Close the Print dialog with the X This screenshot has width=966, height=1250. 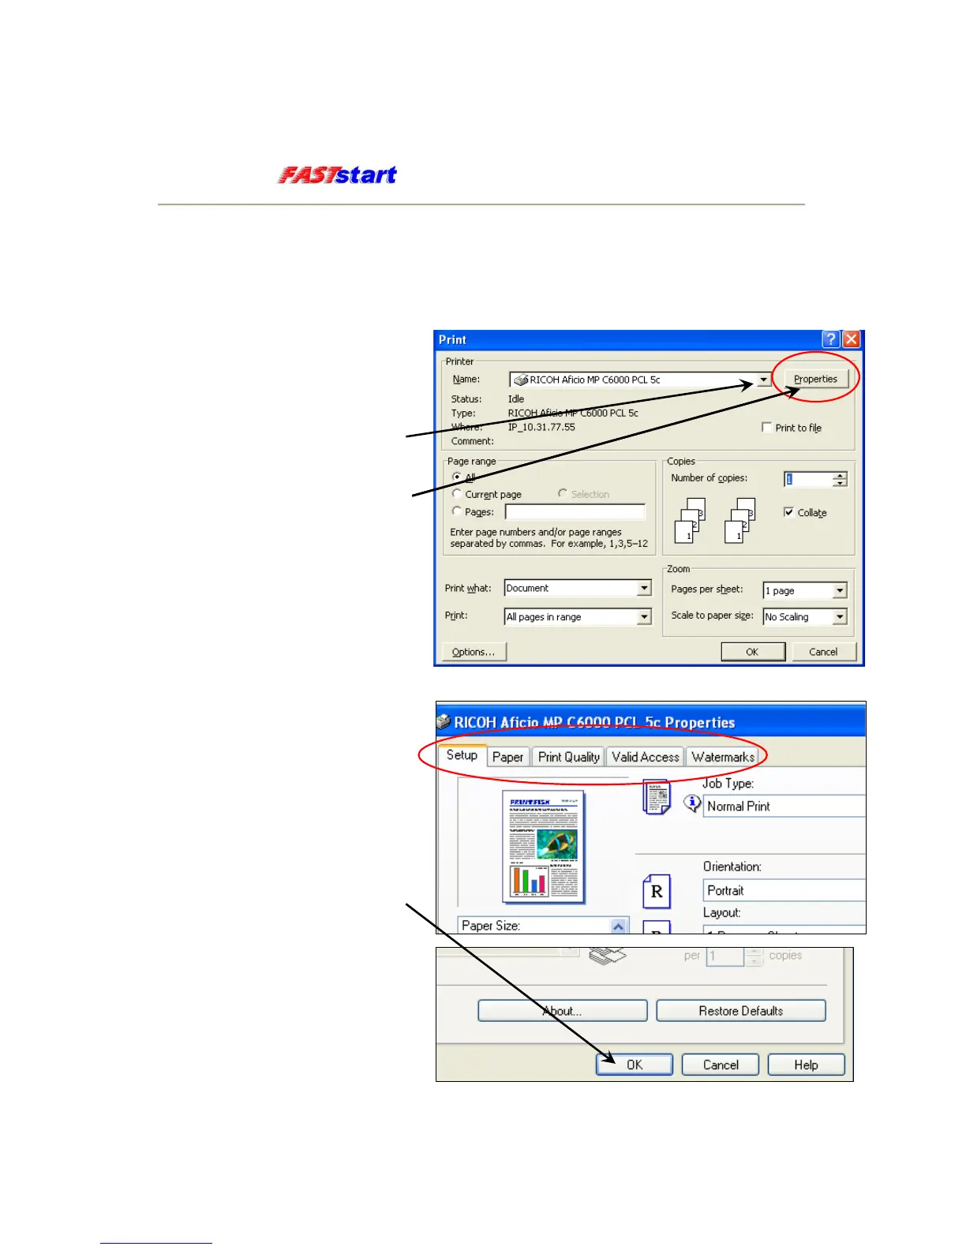[x=851, y=339]
